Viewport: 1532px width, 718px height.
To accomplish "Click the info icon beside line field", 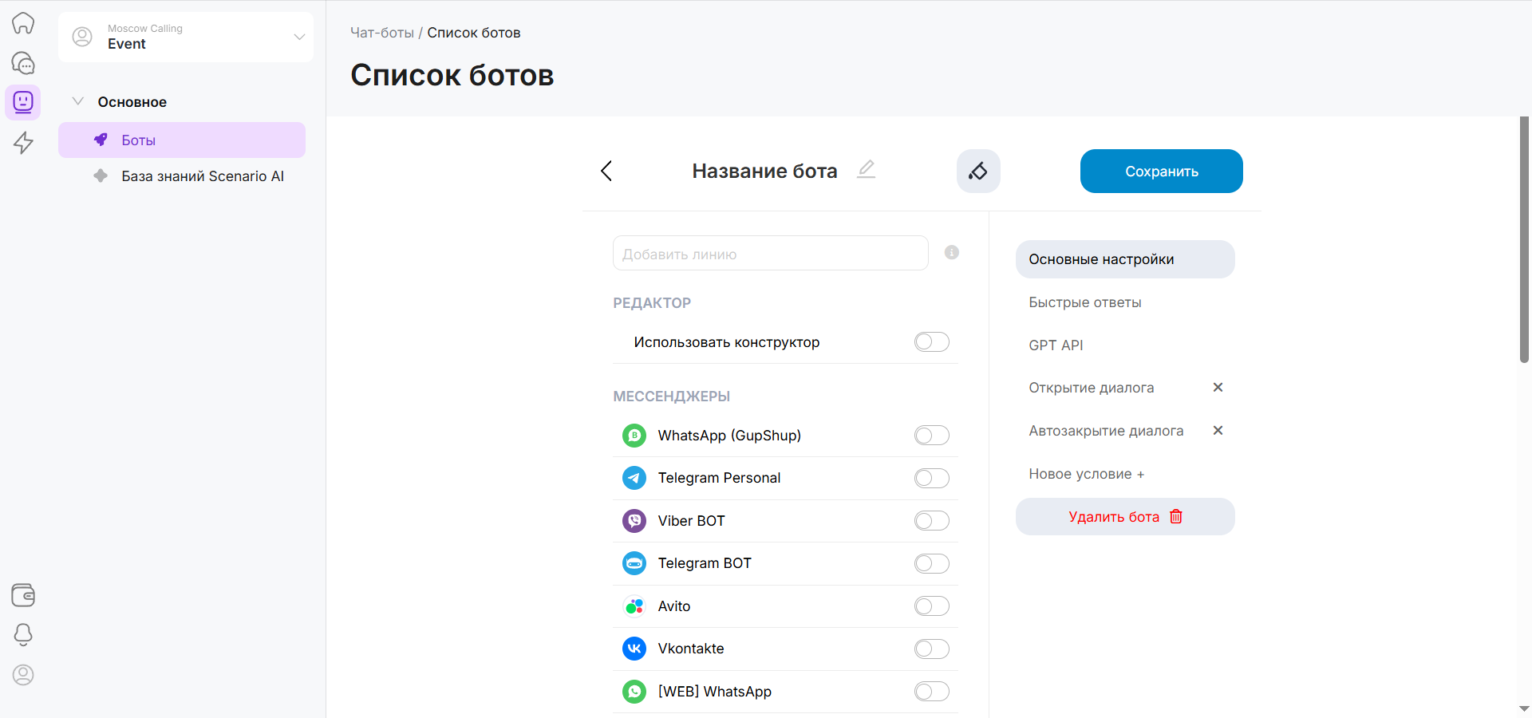I will [951, 253].
